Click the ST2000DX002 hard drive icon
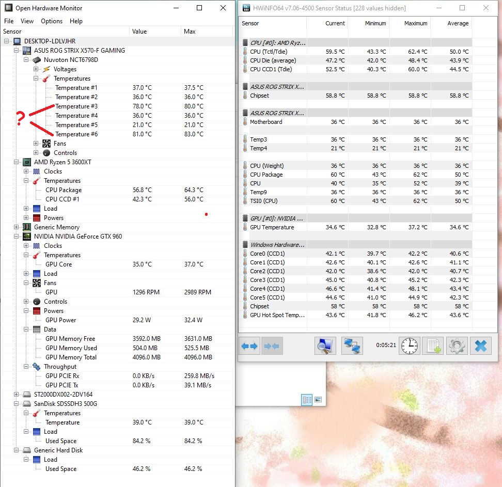The width and height of the screenshot is (502, 487). point(27,395)
